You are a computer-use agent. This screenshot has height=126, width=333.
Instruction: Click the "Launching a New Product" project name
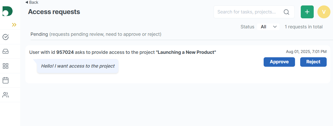(186, 52)
